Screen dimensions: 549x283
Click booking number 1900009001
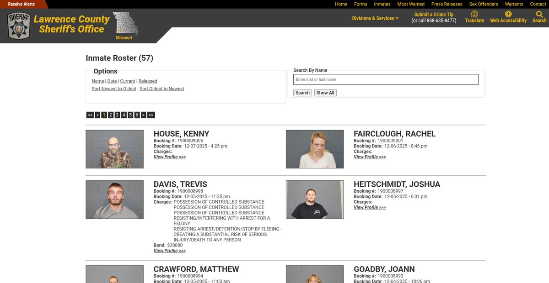pos(391,141)
